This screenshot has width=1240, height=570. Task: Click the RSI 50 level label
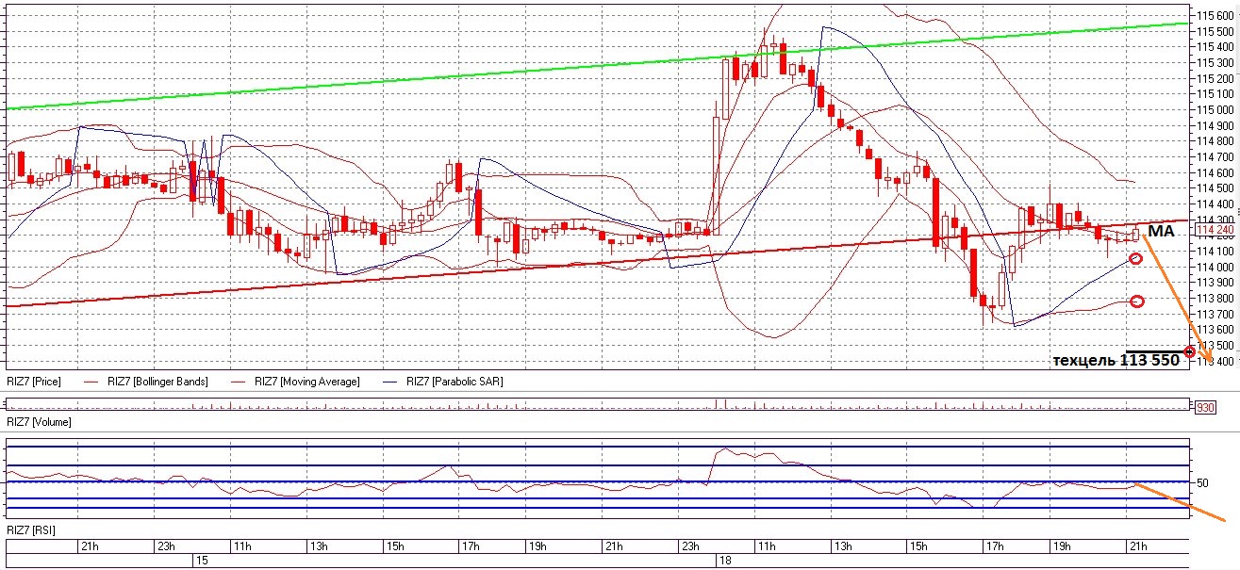(1202, 483)
